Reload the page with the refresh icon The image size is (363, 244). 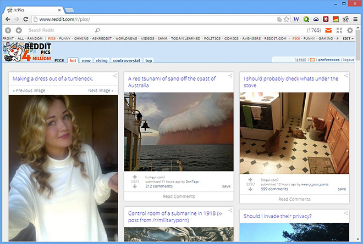(26, 19)
